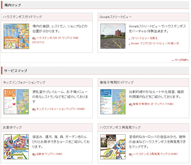Screen dimensions: 191x165
Task: Click the ハウステンボス再発見マップ card title
Action: [120, 128]
